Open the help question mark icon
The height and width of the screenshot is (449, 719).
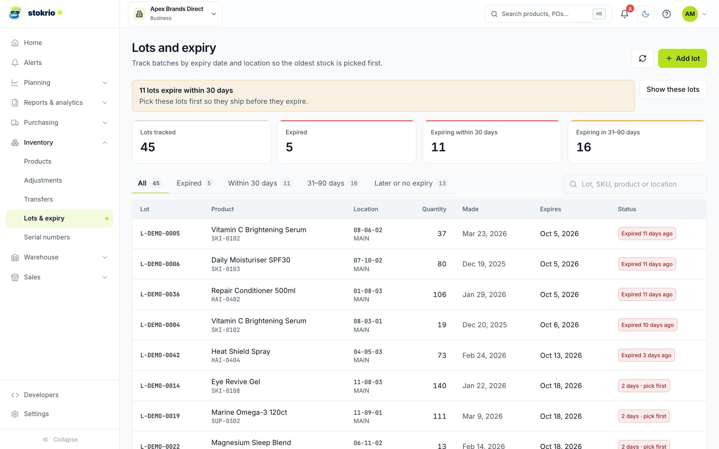[x=666, y=14]
